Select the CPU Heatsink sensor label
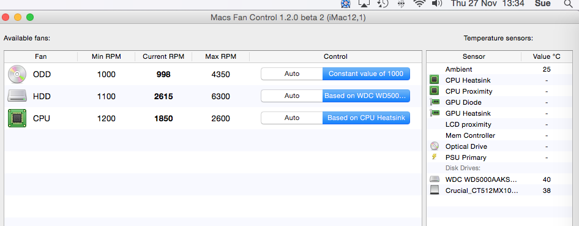The width and height of the screenshot is (579, 226). point(468,80)
